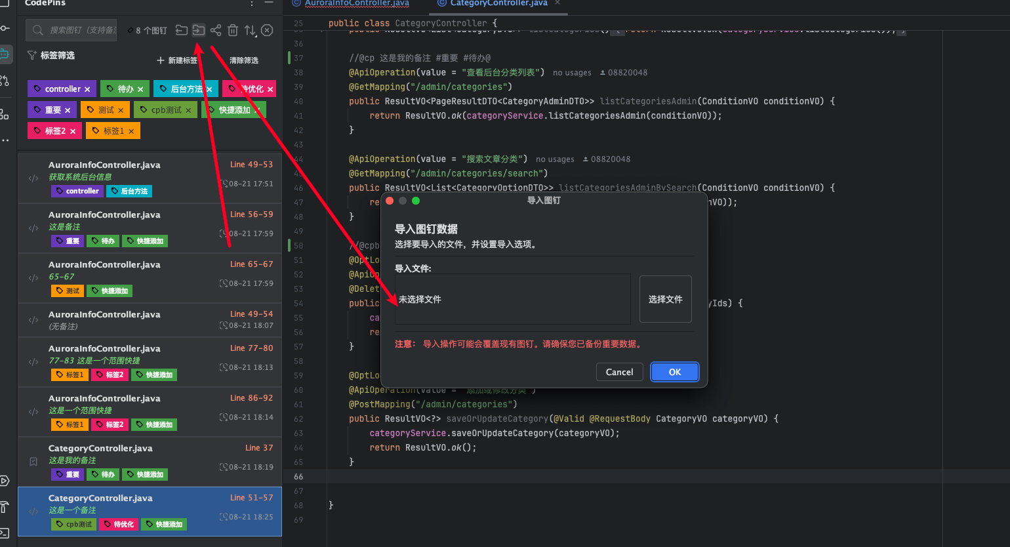
Task: Click gutter line number 66 in editor
Action: 298,477
